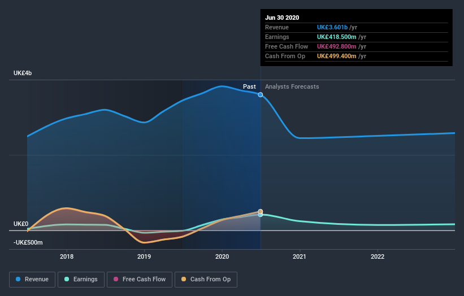Click the Revenue row label in tooltip

(x=277, y=27)
